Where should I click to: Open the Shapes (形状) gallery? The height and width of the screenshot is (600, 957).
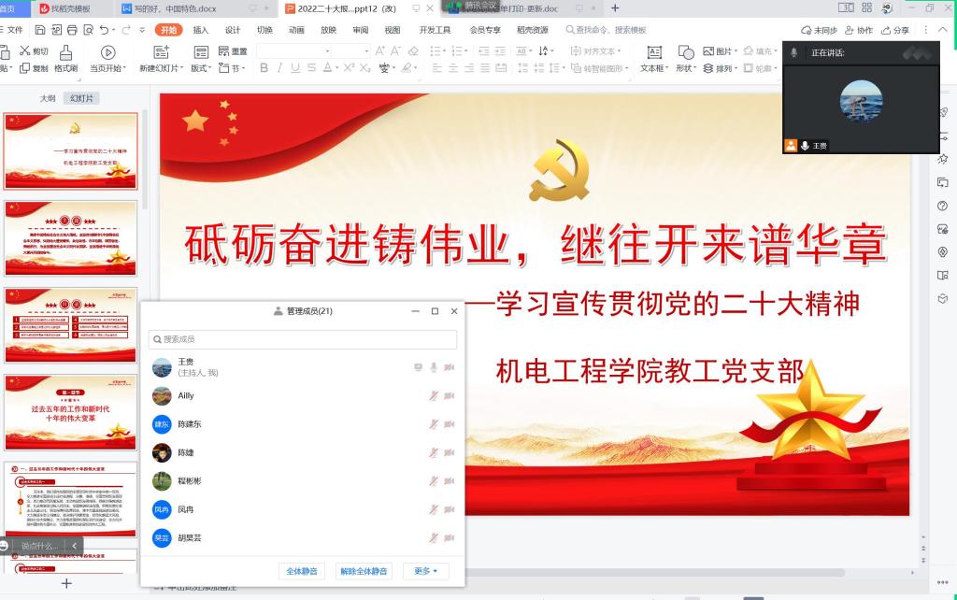tap(686, 59)
